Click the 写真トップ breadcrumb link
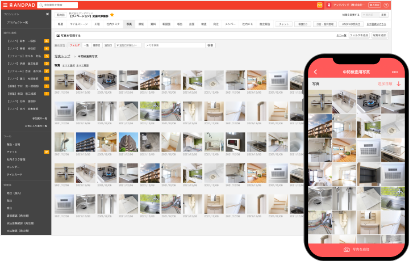 (x=62, y=57)
